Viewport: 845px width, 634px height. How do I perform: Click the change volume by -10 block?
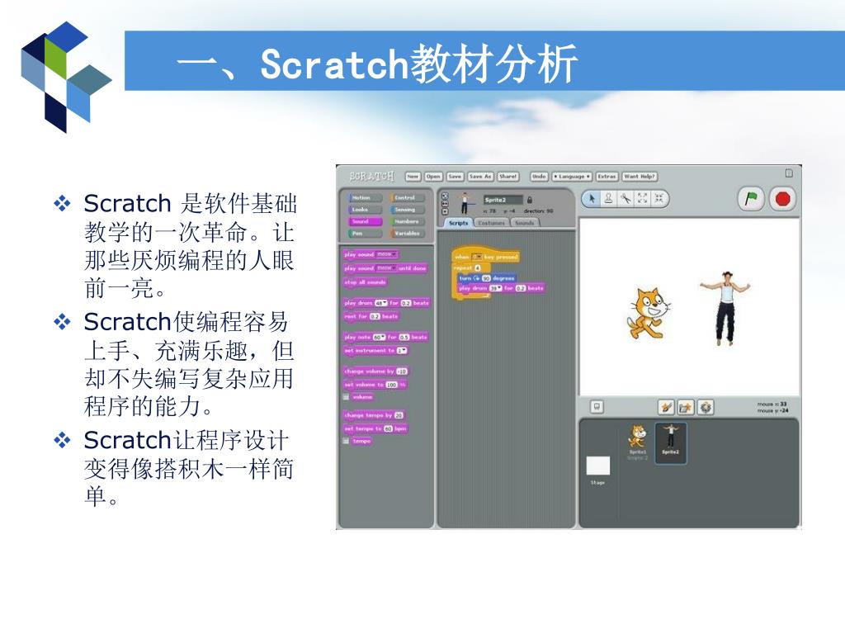click(x=376, y=371)
